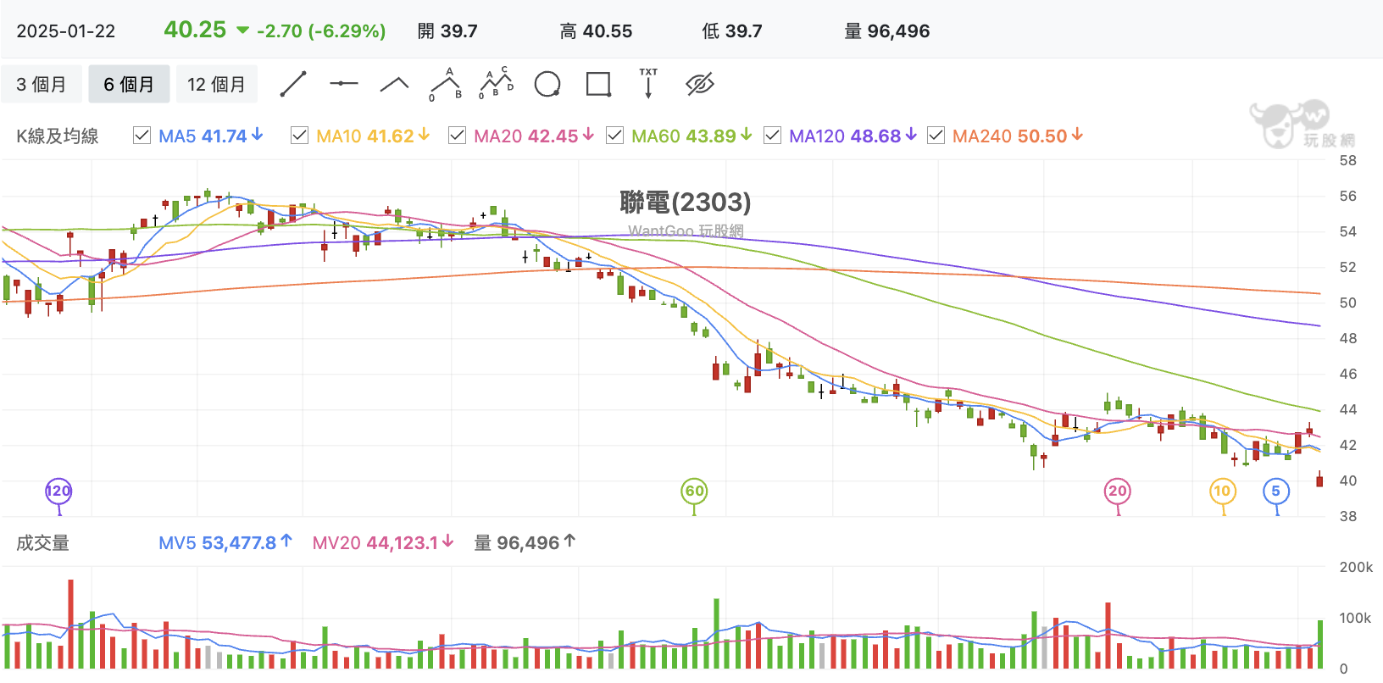Choose the angle polyline drawing tool

click(394, 84)
